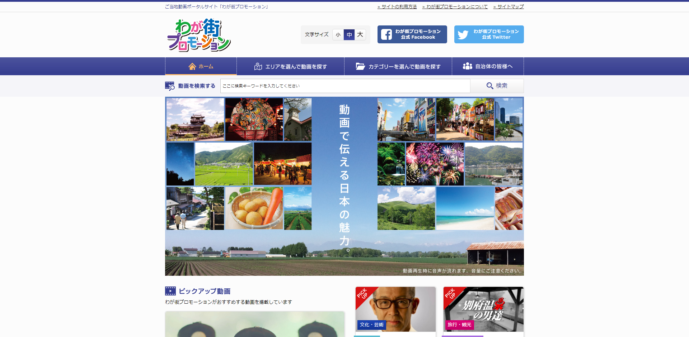Keep text size set to 中
This screenshot has width=689, height=337.
(349, 35)
